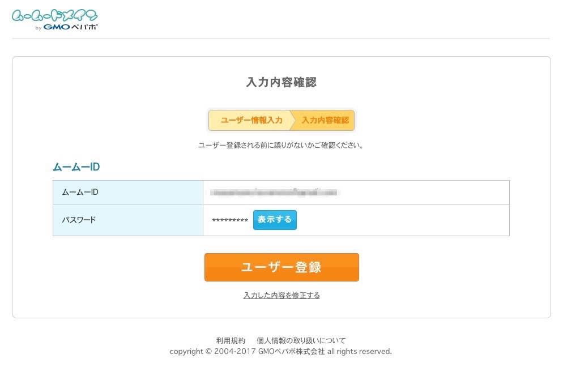Open the 入力した内容を修正する link

click(281, 295)
